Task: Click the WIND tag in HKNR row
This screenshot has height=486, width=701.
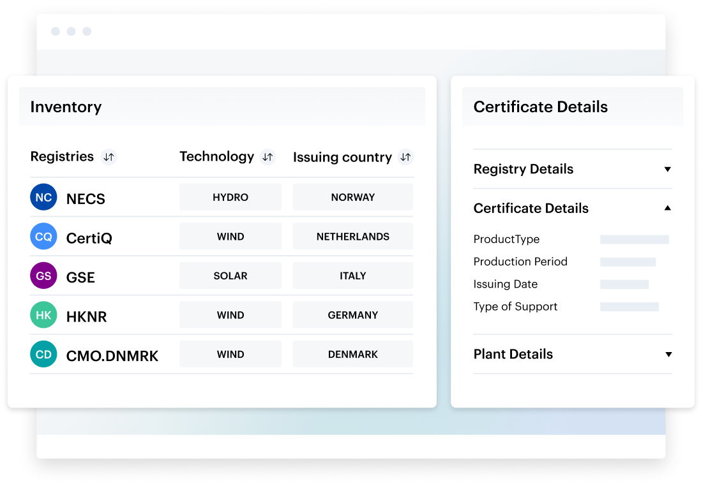Action: 230,315
